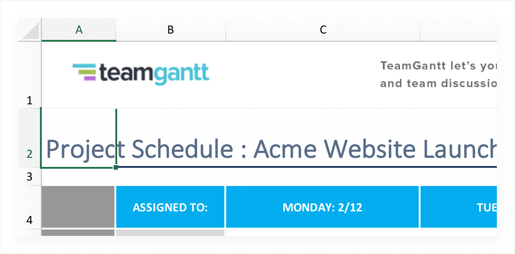This screenshot has height=254, width=515.
Task: Select column A header
Action: tap(79, 30)
